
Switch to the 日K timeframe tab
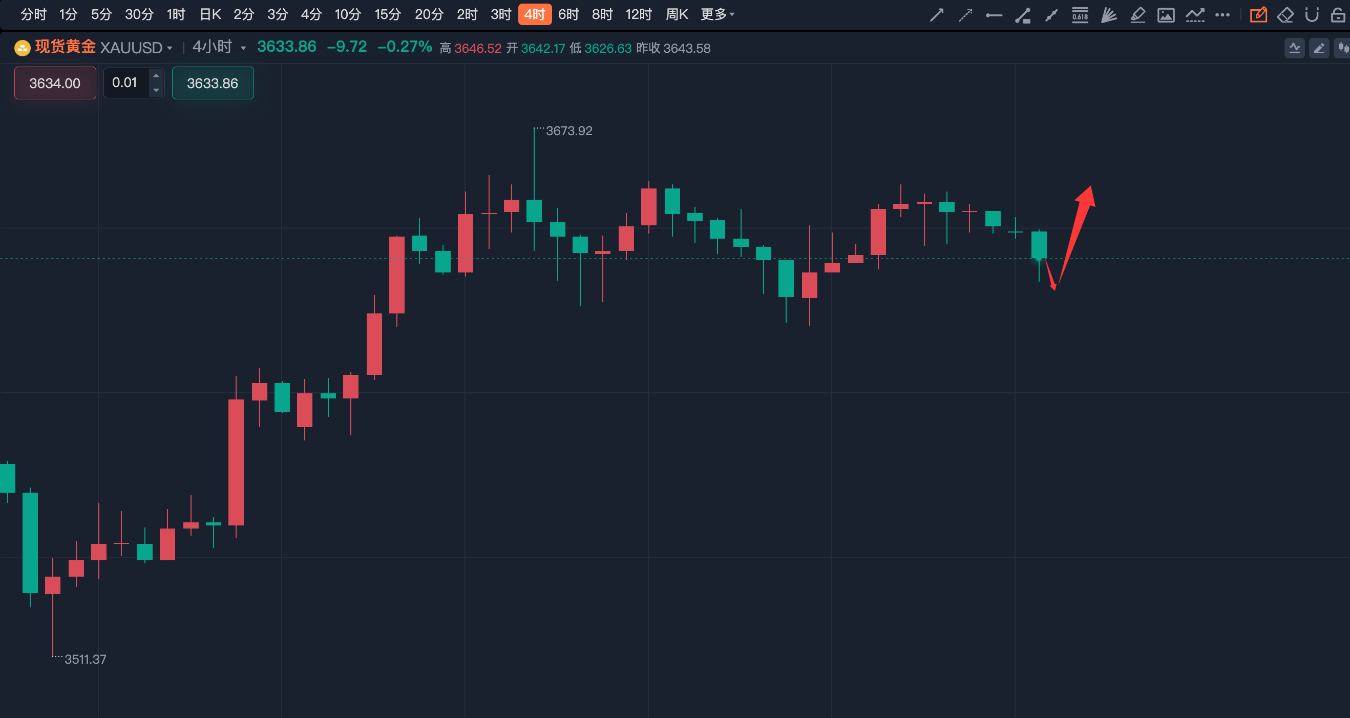click(x=210, y=15)
